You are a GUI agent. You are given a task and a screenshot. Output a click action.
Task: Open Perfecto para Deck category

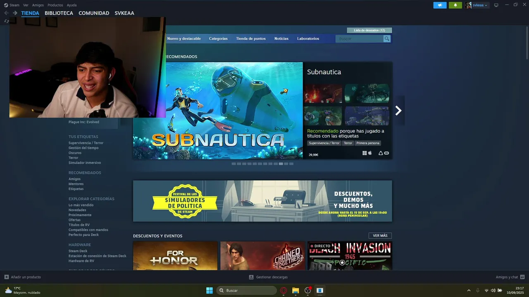(83, 235)
